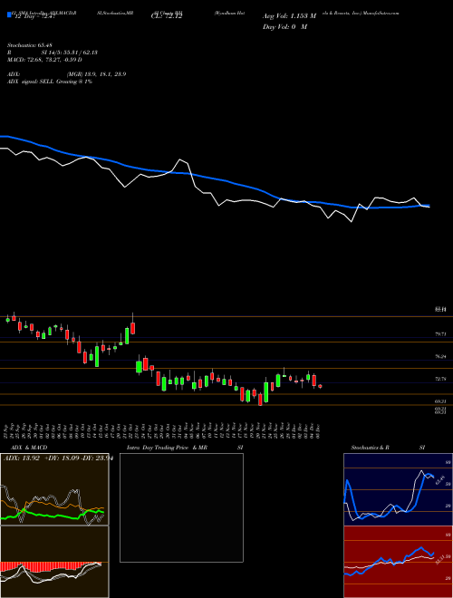Viewport: 453px width, 598px height.
Task: Click the 'Avg Vol: 1.153 M' label
Action: [289, 16]
